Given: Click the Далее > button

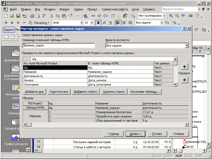Looking at the screenshot, I should pyautogui.click(x=135, y=134).
